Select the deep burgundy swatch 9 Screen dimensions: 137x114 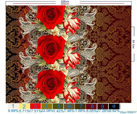tap(103, 106)
